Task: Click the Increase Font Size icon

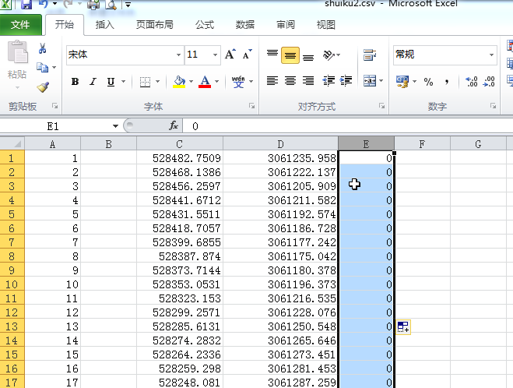Action: (230, 55)
